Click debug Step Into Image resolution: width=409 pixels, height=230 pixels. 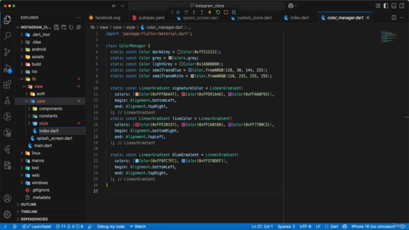tap(194, 12)
